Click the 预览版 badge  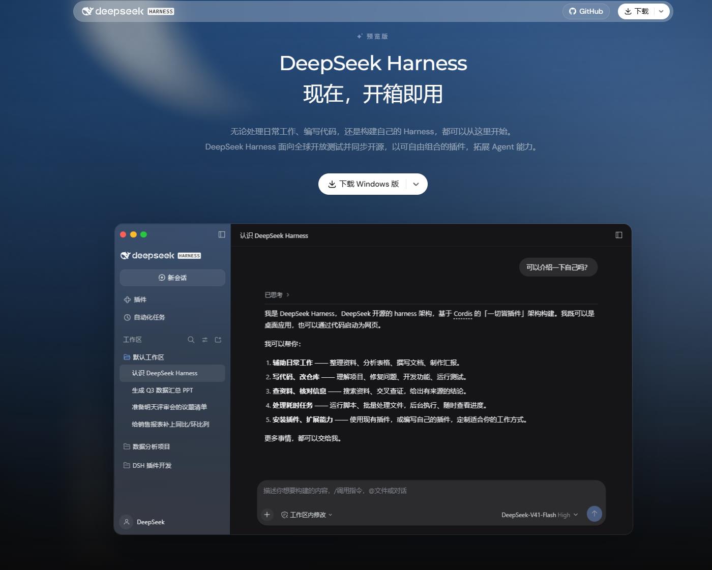point(373,37)
